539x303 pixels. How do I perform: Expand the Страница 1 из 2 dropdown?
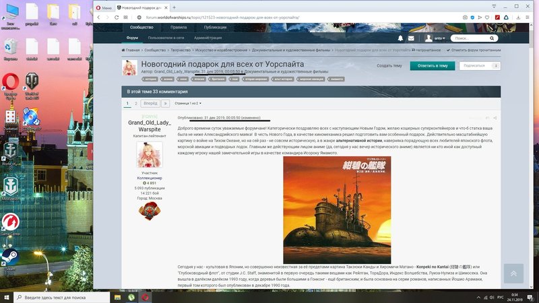pos(188,104)
